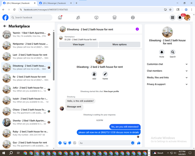
Task: Bookmark this page with the star icon
Action: click(170, 10)
